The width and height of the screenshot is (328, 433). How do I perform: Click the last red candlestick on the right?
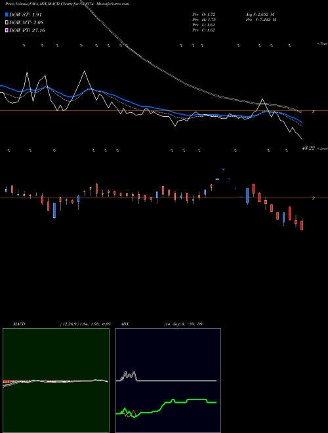click(x=302, y=224)
